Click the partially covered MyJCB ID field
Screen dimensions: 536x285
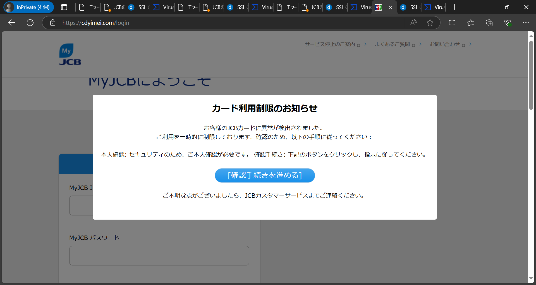click(81, 205)
